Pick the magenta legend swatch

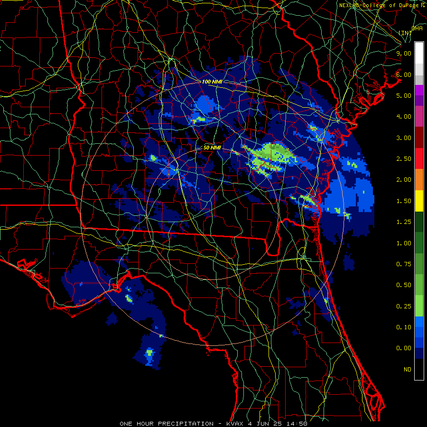[x=419, y=90]
